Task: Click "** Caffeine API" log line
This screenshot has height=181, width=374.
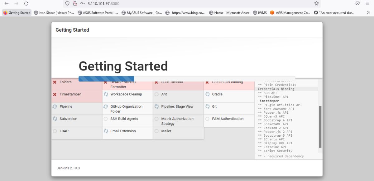Action: tap(272, 147)
